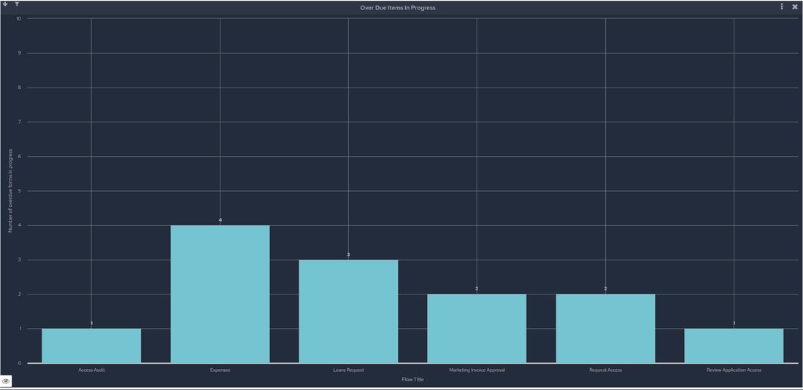Click the 'Request Access' axis label
This screenshot has width=803, height=390.
pyautogui.click(x=605, y=370)
